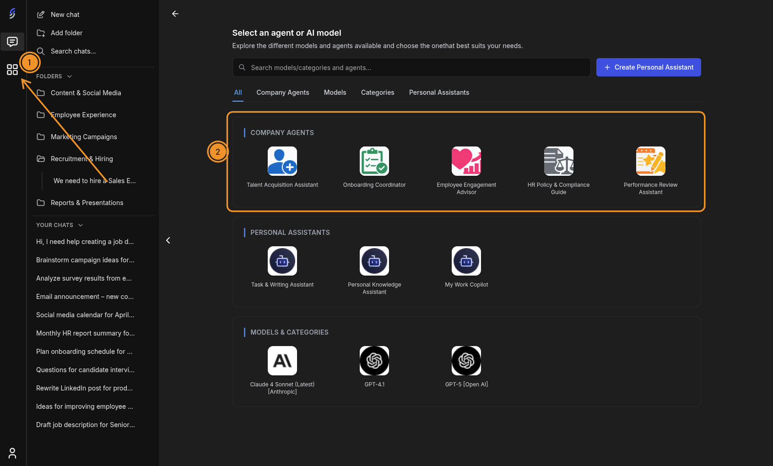Click the Create Personal Assistant button

coord(649,67)
